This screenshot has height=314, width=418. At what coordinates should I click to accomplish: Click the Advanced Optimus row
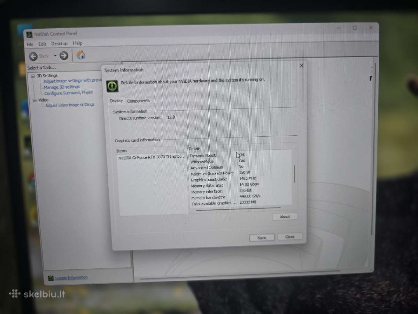(217, 167)
